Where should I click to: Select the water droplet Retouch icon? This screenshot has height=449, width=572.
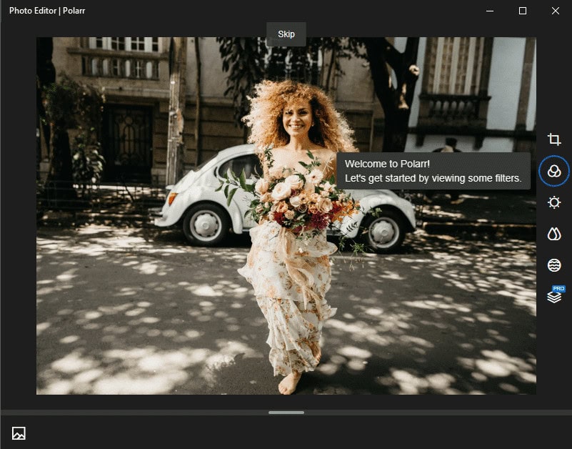click(555, 233)
